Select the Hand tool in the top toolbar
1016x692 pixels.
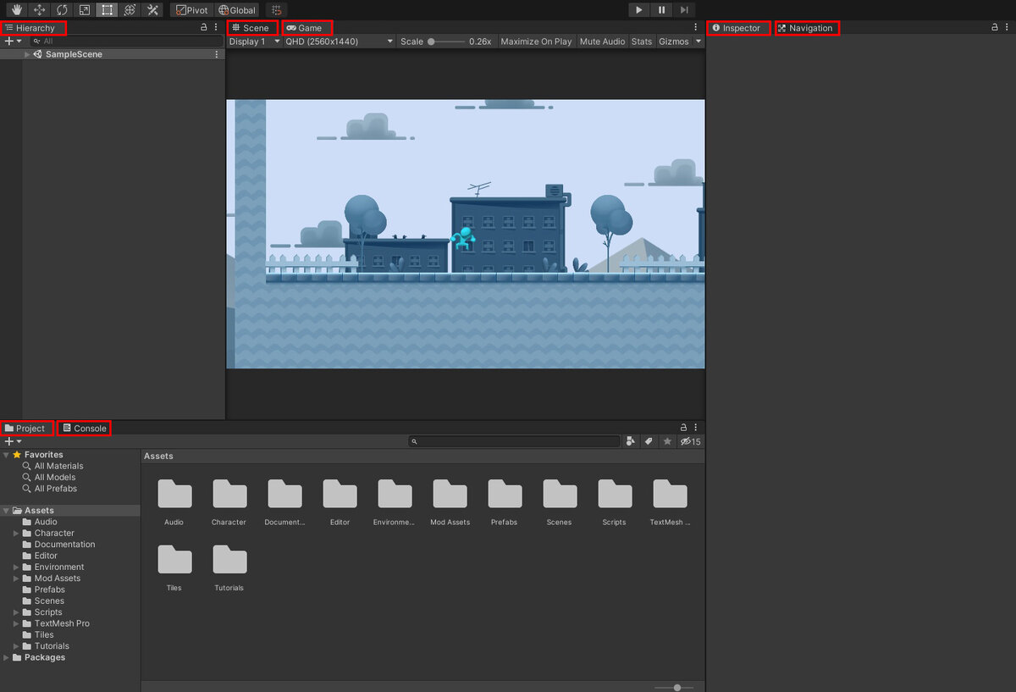click(16, 10)
